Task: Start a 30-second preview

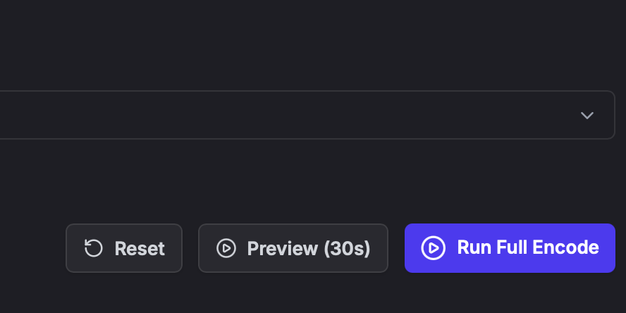Action: click(x=293, y=248)
